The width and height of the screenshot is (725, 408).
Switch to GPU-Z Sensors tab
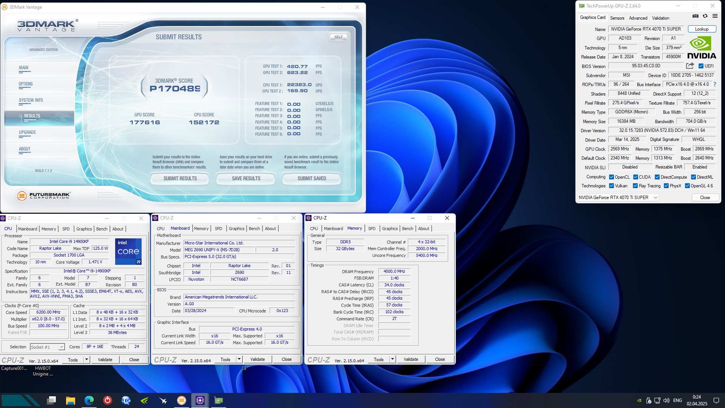point(617,18)
